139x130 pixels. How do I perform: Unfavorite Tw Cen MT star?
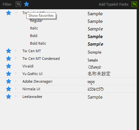9,51
